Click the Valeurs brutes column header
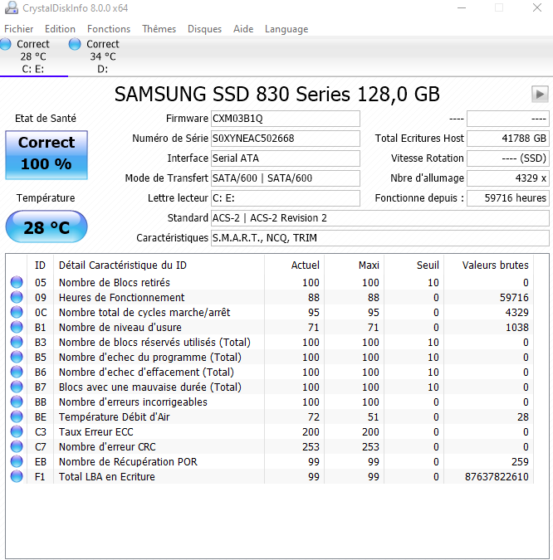The width and height of the screenshot is (553, 560). click(497, 265)
